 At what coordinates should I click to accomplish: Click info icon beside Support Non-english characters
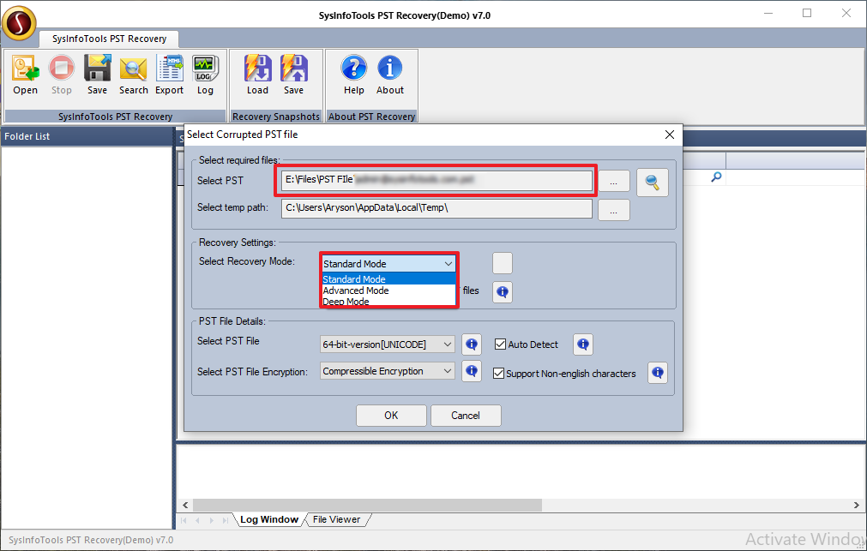click(658, 373)
